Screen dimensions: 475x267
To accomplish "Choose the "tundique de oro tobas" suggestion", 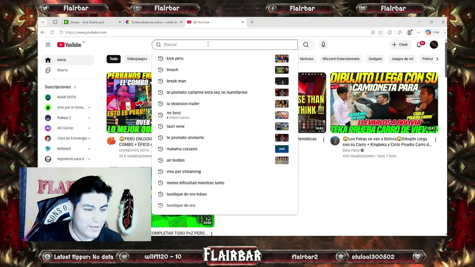I will coord(225,194).
